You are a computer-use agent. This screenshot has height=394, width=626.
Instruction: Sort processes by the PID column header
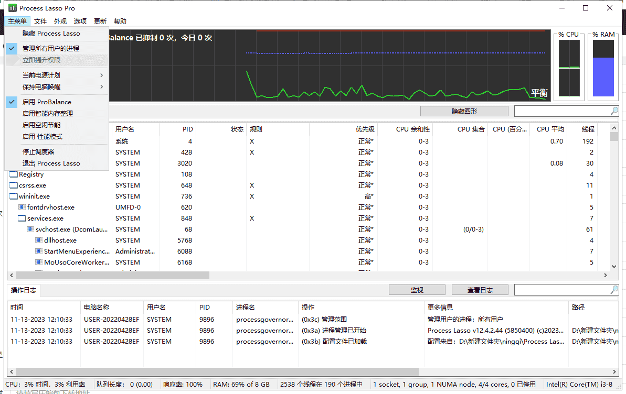[187, 129]
